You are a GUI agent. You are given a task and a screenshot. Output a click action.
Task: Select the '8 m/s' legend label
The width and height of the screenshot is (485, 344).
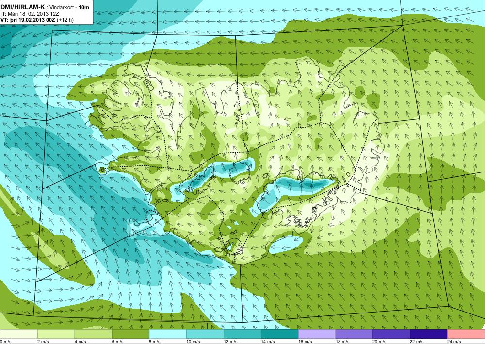click(x=155, y=342)
